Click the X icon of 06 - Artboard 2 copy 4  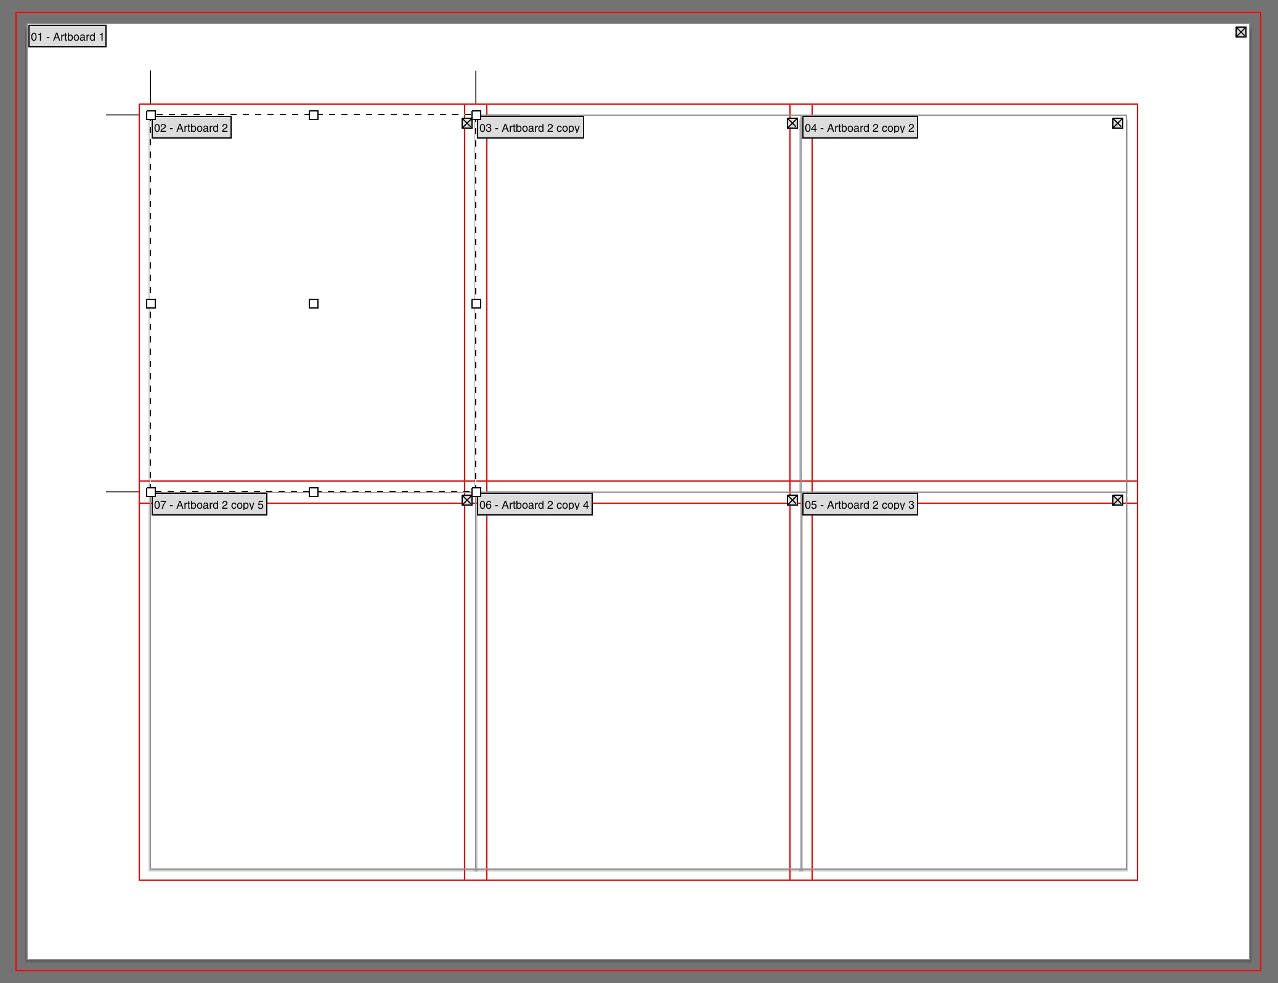792,500
